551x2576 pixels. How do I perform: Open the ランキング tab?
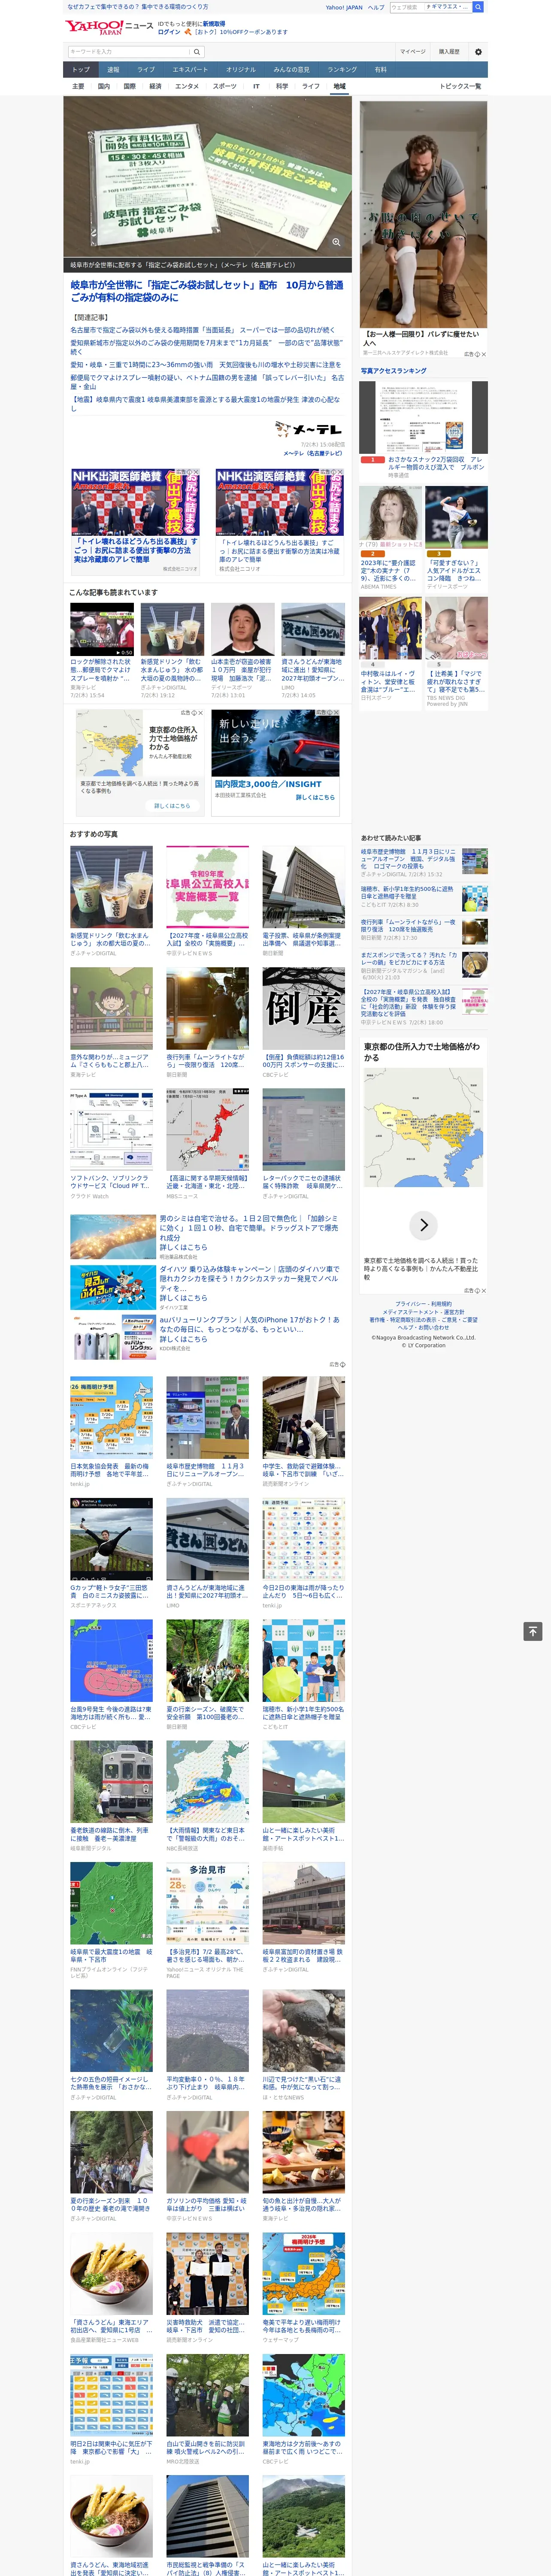click(343, 70)
